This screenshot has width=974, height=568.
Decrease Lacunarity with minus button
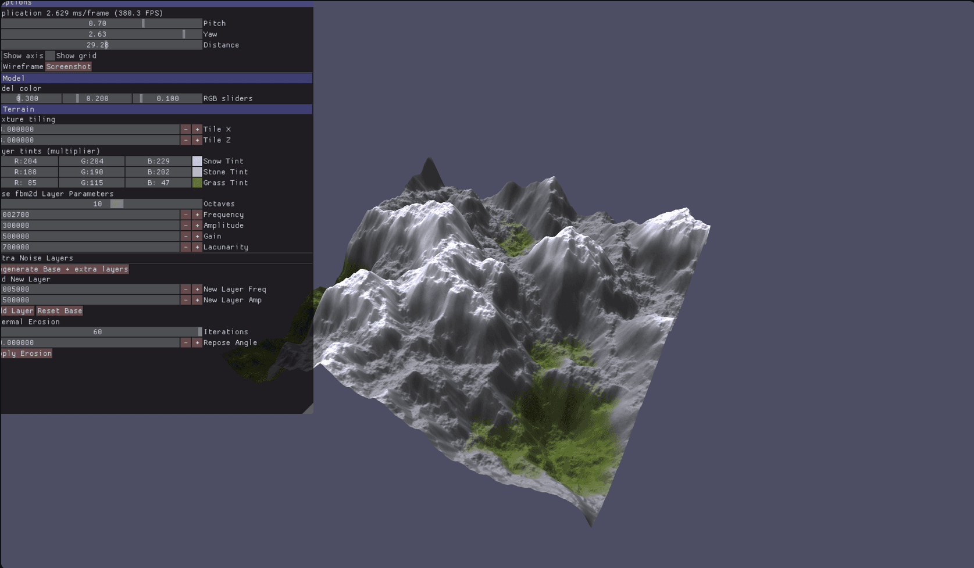[x=186, y=247]
